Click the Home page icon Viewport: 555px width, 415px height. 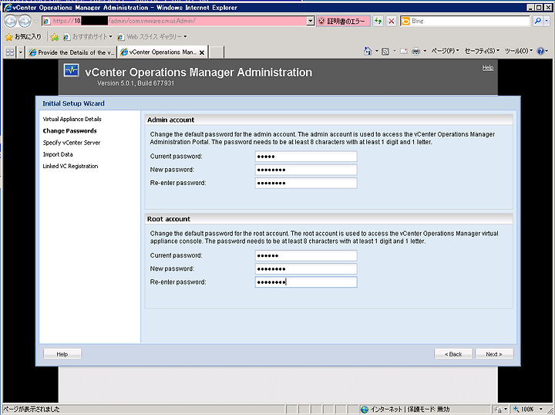coord(368,52)
